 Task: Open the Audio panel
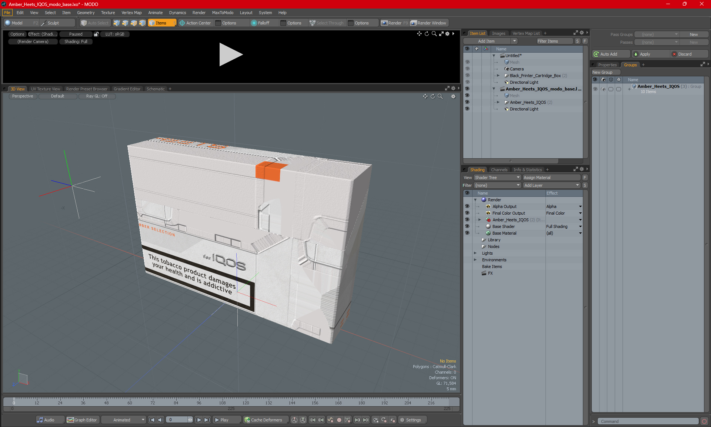pos(50,420)
